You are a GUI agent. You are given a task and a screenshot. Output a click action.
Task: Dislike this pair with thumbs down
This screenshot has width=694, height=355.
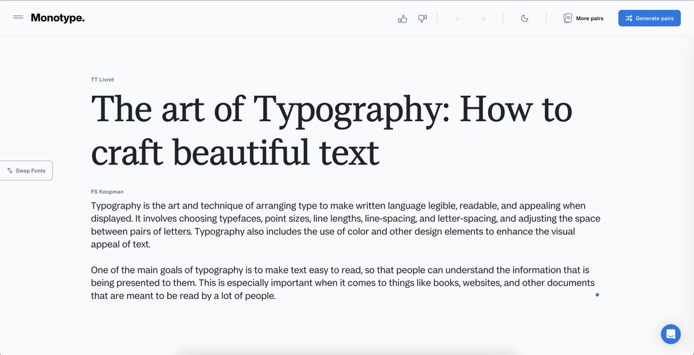[422, 18]
